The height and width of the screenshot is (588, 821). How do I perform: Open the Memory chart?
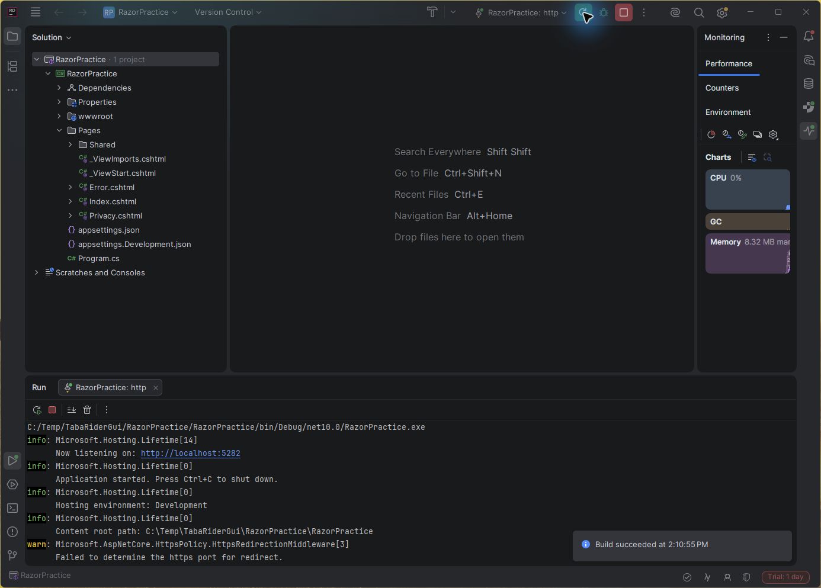[748, 253]
